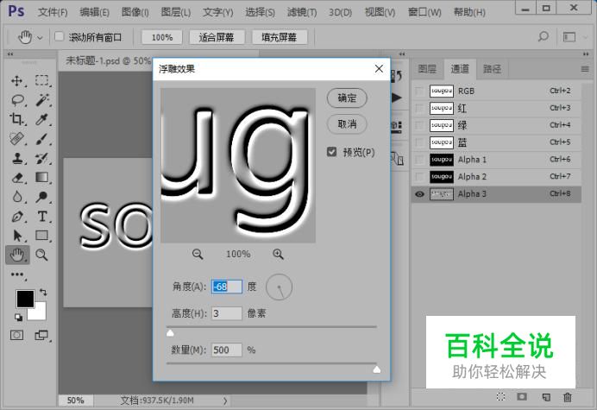Open the Channels panel flyout menu

click(x=585, y=69)
